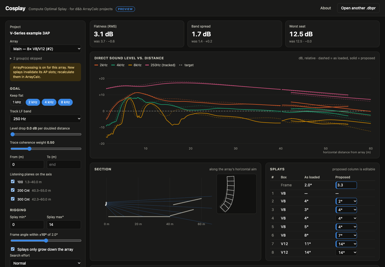
Task: Open proposed splay dropdown for box 4
Action: (346, 218)
